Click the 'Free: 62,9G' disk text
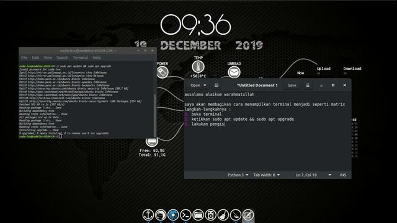397x223 pixels. coord(152,151)
